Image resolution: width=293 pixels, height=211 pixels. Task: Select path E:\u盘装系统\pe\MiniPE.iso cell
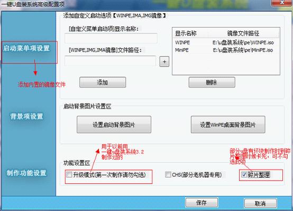pyautogui.click(x=243, y=50)
